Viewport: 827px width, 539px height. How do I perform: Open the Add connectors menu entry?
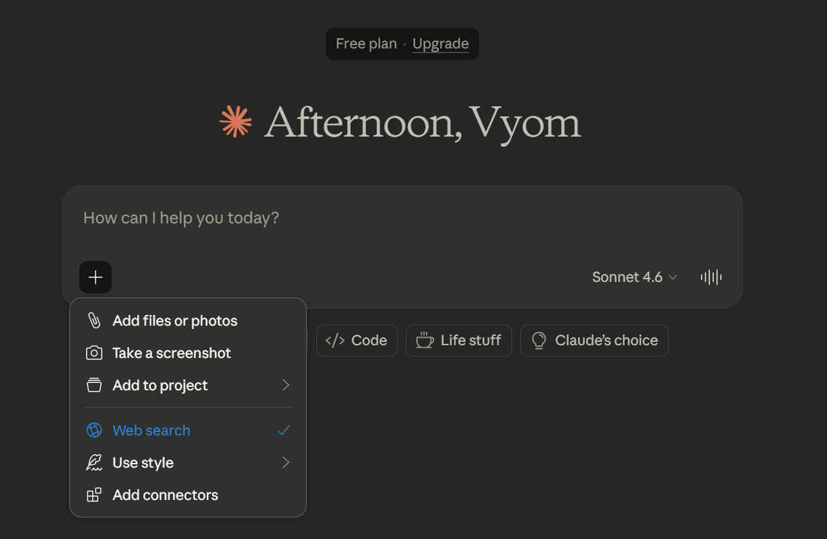166,495
